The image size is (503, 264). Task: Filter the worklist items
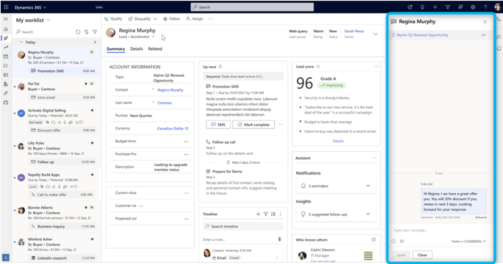[x=95, y=32]
